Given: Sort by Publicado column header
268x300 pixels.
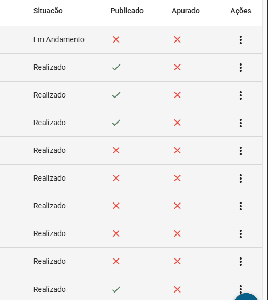Looking at the screenshot, I should point(127,11).
